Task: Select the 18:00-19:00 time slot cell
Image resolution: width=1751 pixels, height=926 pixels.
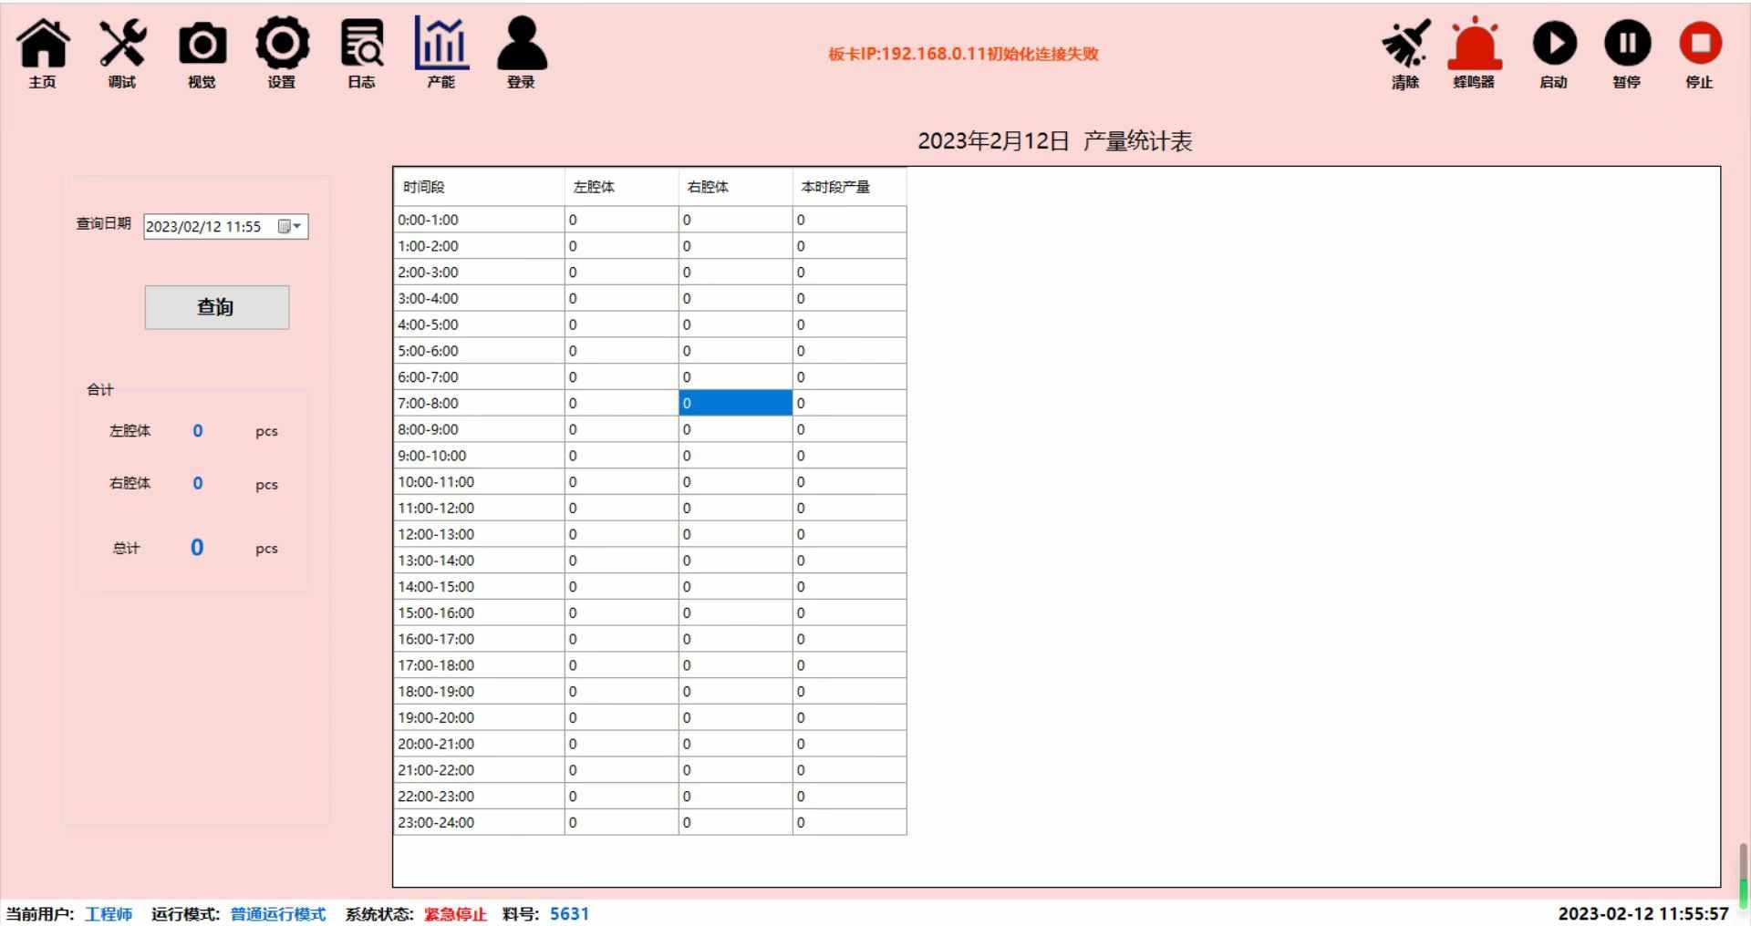Action: [479, 691]
